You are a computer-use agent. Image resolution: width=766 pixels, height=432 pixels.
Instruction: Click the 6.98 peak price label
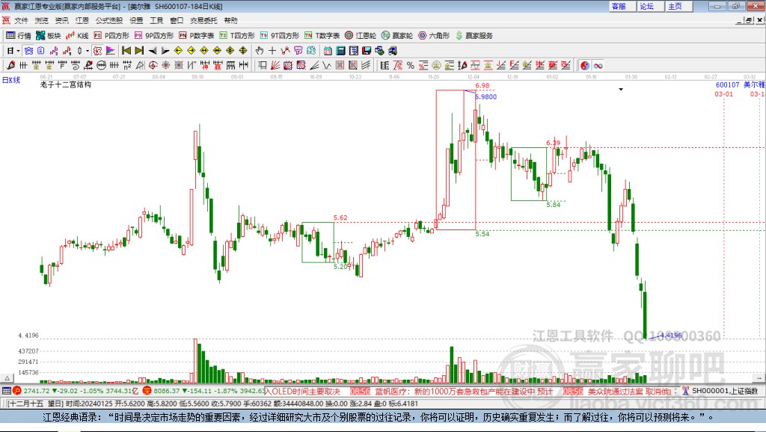click(x=482, y=85)
